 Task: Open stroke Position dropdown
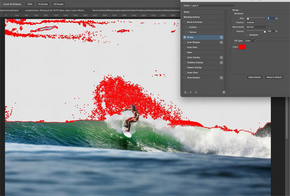click(x=251, y=22)
